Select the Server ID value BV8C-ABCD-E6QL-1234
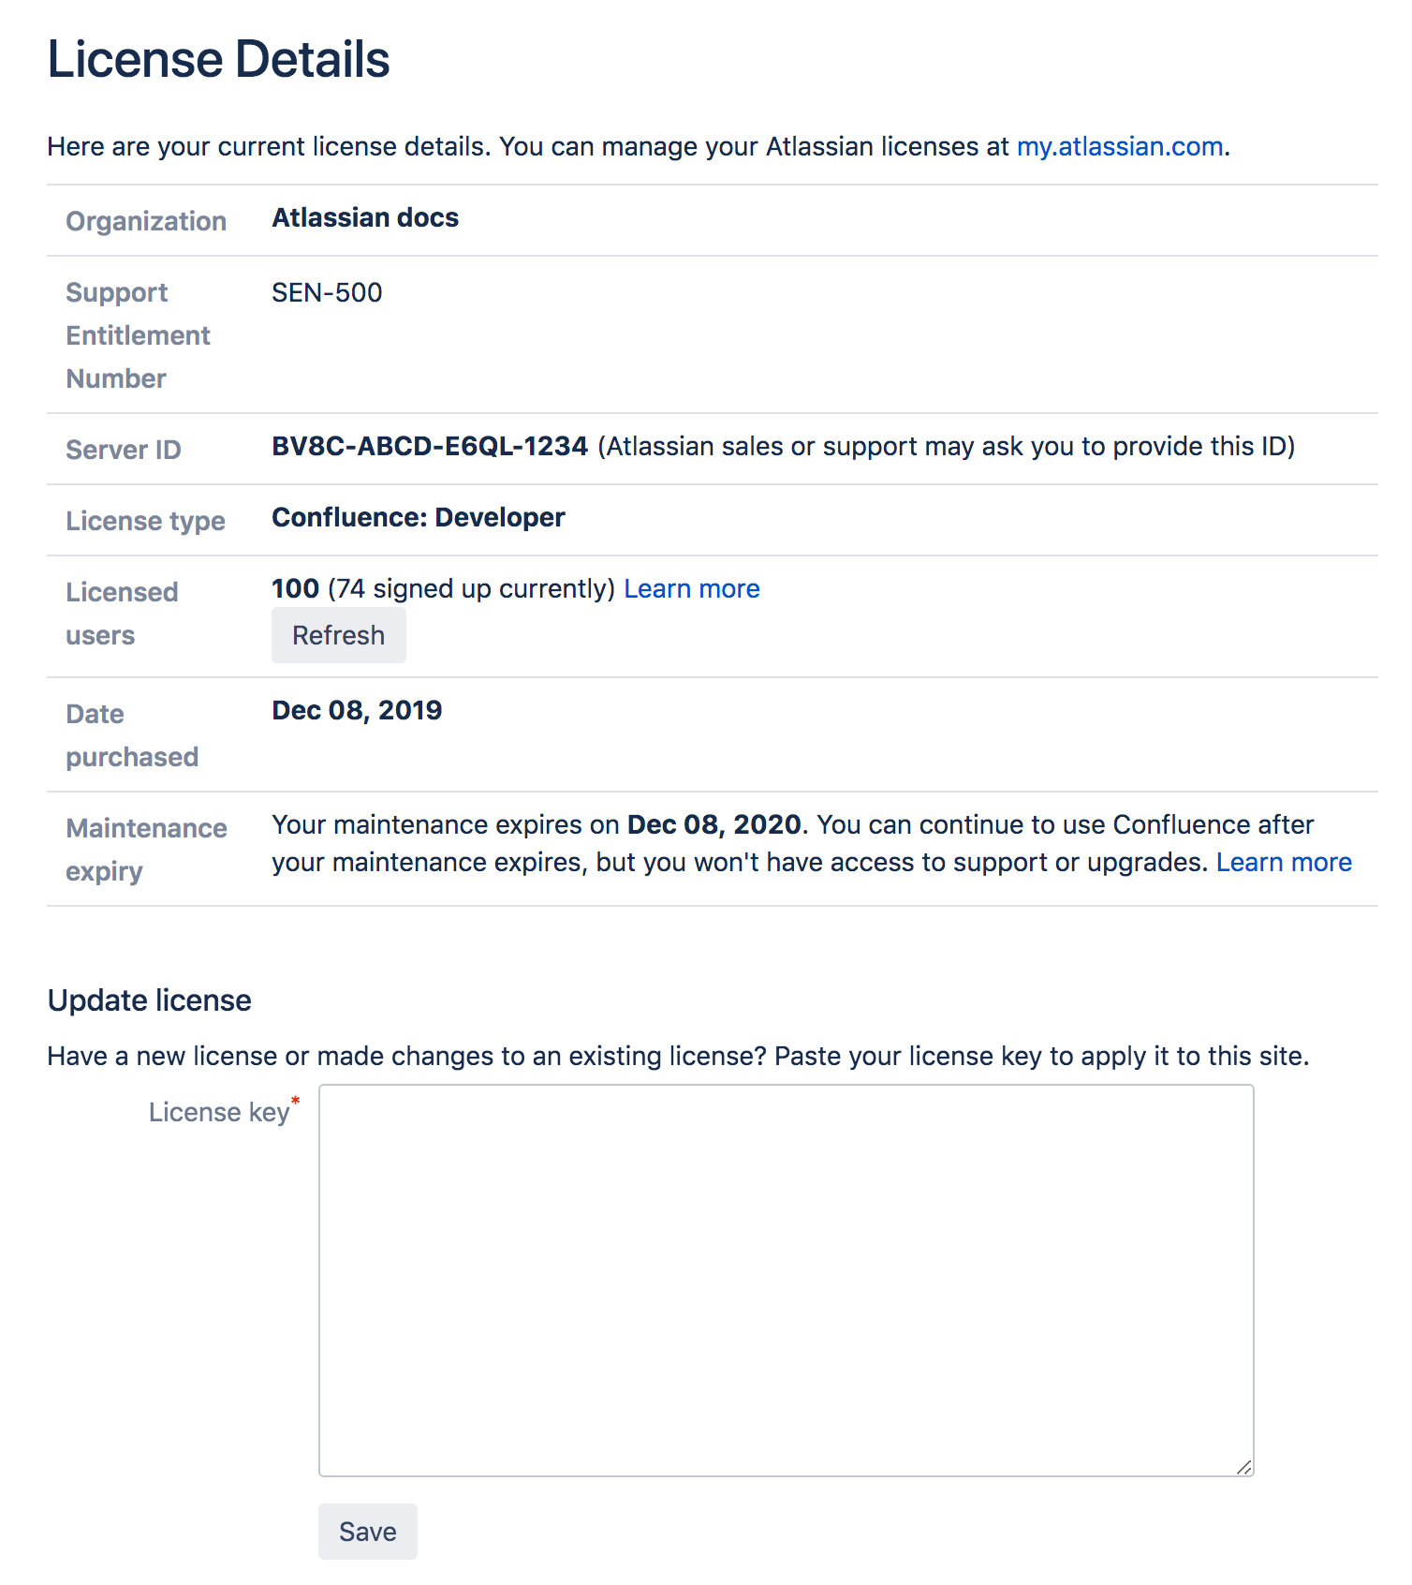The image size is (1412, 1585). 430,446
